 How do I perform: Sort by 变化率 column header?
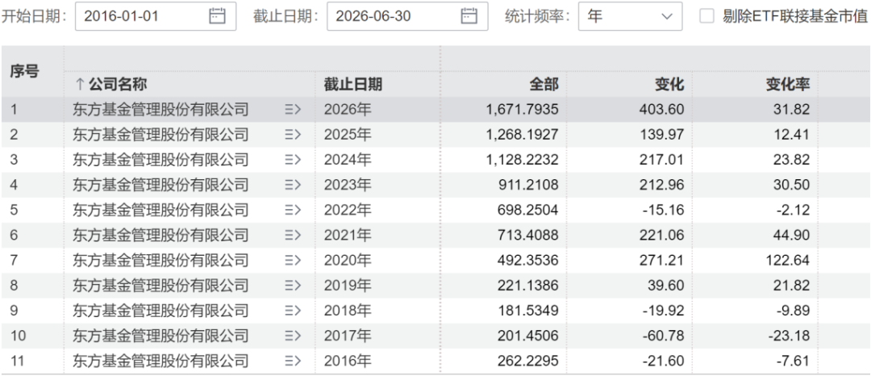788,85
